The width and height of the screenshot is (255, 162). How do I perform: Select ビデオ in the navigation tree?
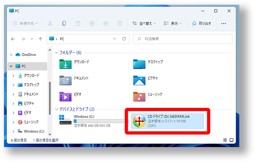coord(27,113)
